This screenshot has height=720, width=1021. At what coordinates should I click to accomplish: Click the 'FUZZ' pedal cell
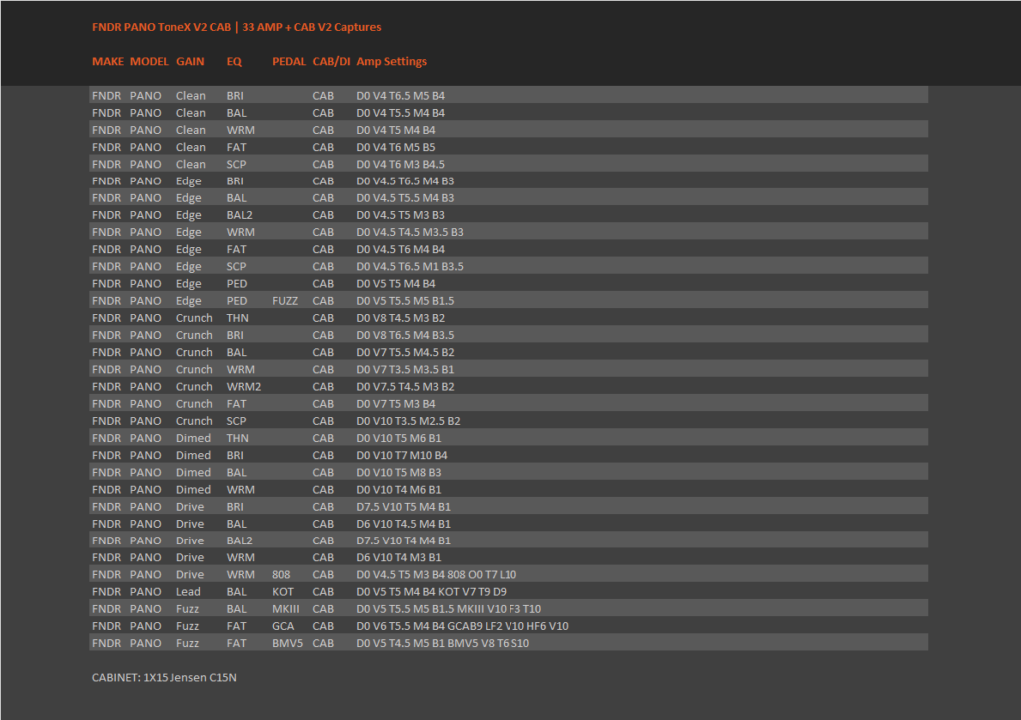(x=285, y=301)
